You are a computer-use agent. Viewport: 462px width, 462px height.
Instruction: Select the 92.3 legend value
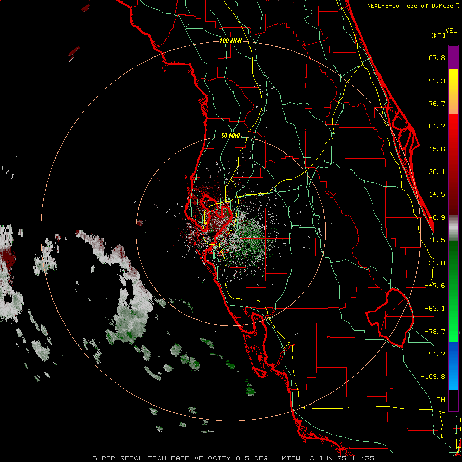coord(437,81)
